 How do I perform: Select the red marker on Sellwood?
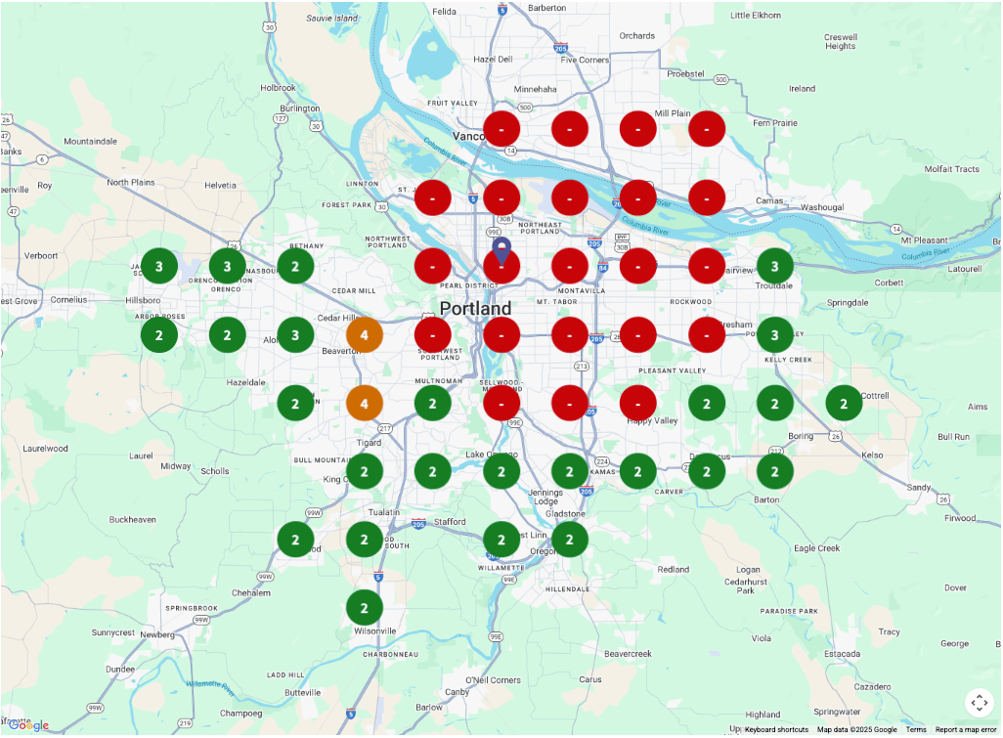point(501,404)
